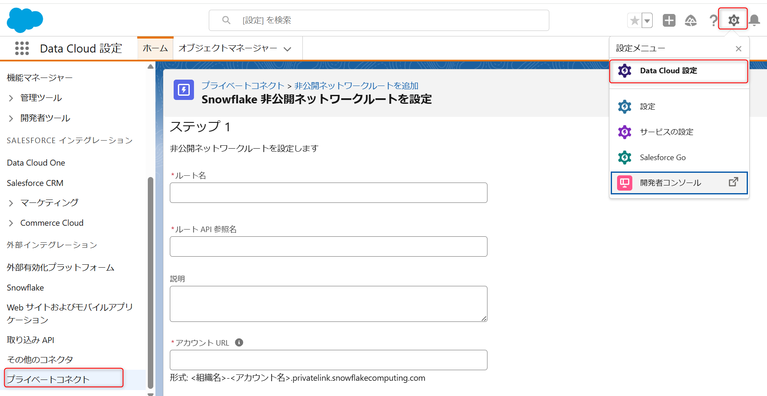
Task: Expand the オブジェクトマネージャー dropdown chevron
Action: click(x=288, y=49)
